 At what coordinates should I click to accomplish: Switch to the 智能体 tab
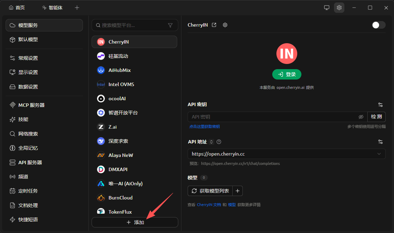point(52,8)
